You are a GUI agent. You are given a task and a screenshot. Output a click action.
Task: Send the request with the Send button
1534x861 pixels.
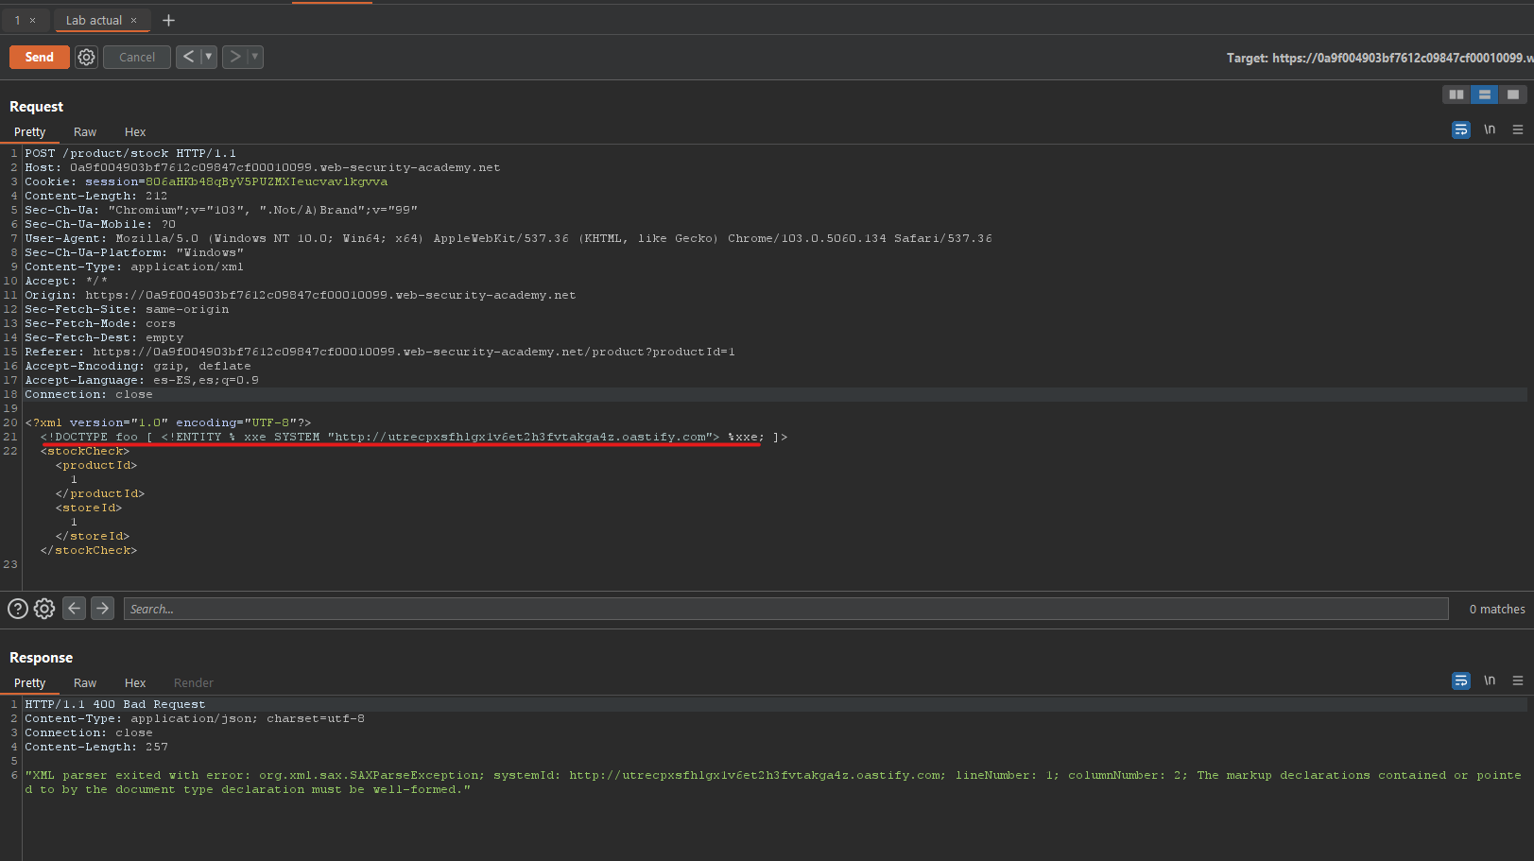(39, 58)
